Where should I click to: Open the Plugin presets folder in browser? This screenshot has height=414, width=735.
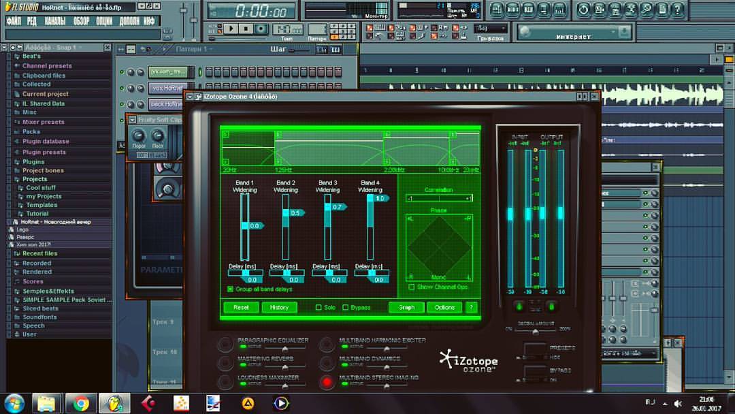click(x=44, y=152)
